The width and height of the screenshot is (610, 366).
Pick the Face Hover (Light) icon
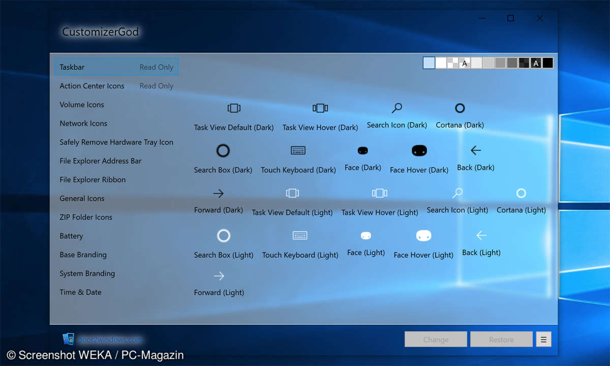tap(423, 236)
